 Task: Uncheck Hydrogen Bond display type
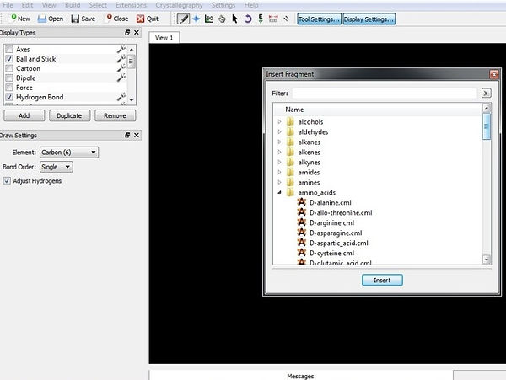pos(9,97)
